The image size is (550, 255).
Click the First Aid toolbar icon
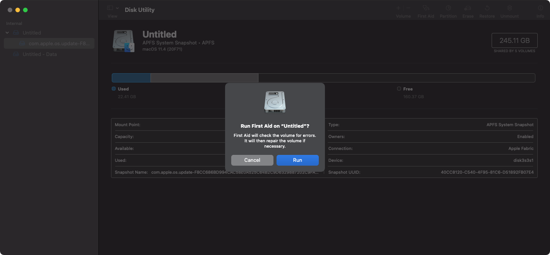pos(426,8)
